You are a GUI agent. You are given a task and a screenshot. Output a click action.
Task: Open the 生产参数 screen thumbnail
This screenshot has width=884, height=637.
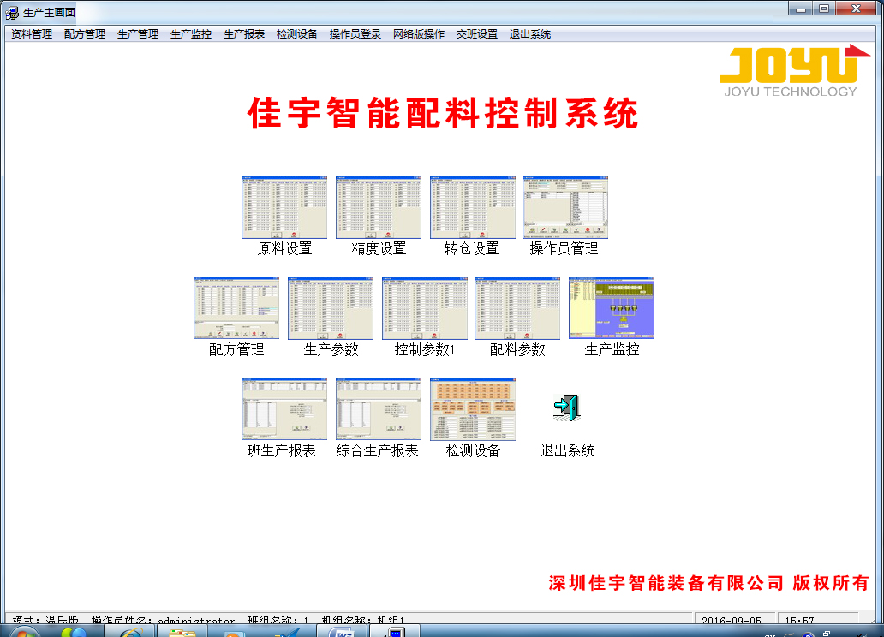(x=331, y=308)
